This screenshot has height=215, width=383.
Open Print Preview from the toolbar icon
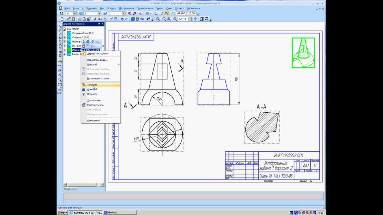tap(84, 19)
